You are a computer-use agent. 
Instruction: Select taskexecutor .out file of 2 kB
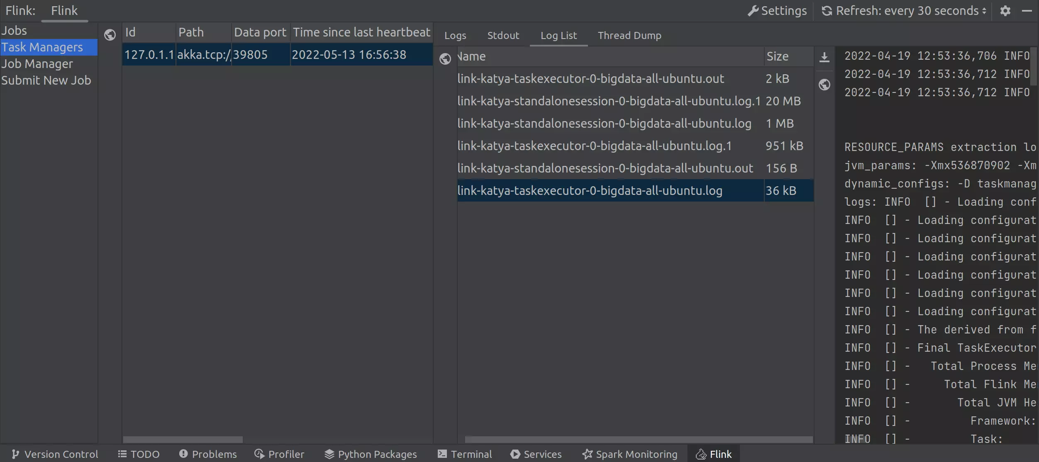[x=635, y=79]
